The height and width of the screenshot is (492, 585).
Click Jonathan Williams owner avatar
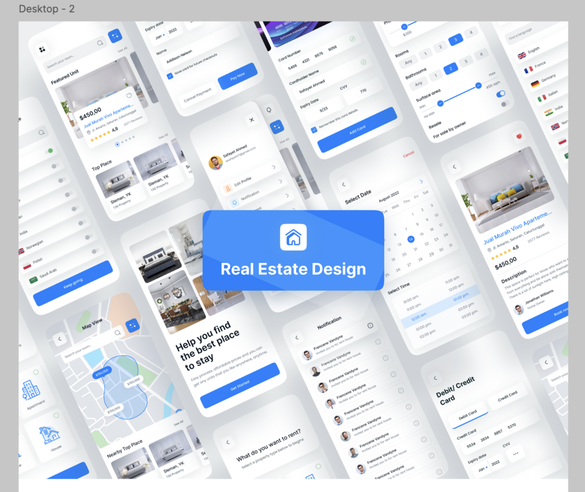coord(518,309)
